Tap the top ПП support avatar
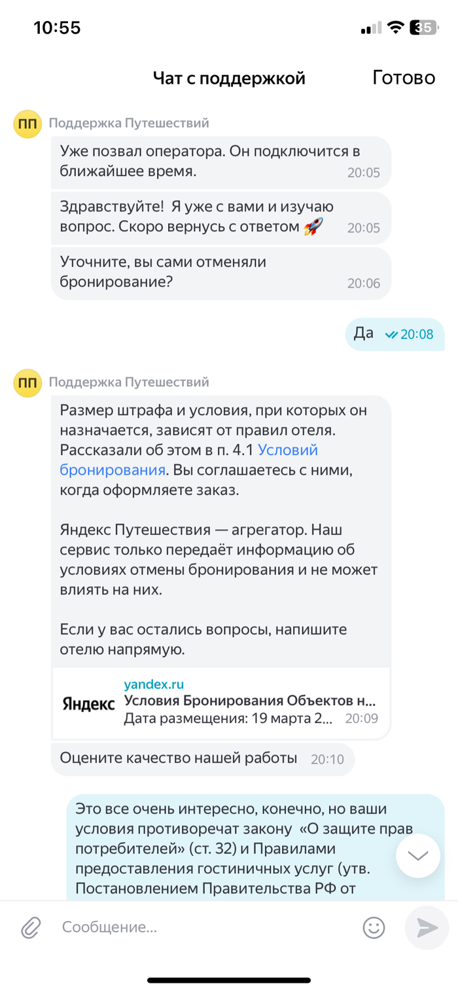 (x=27, y=124)
